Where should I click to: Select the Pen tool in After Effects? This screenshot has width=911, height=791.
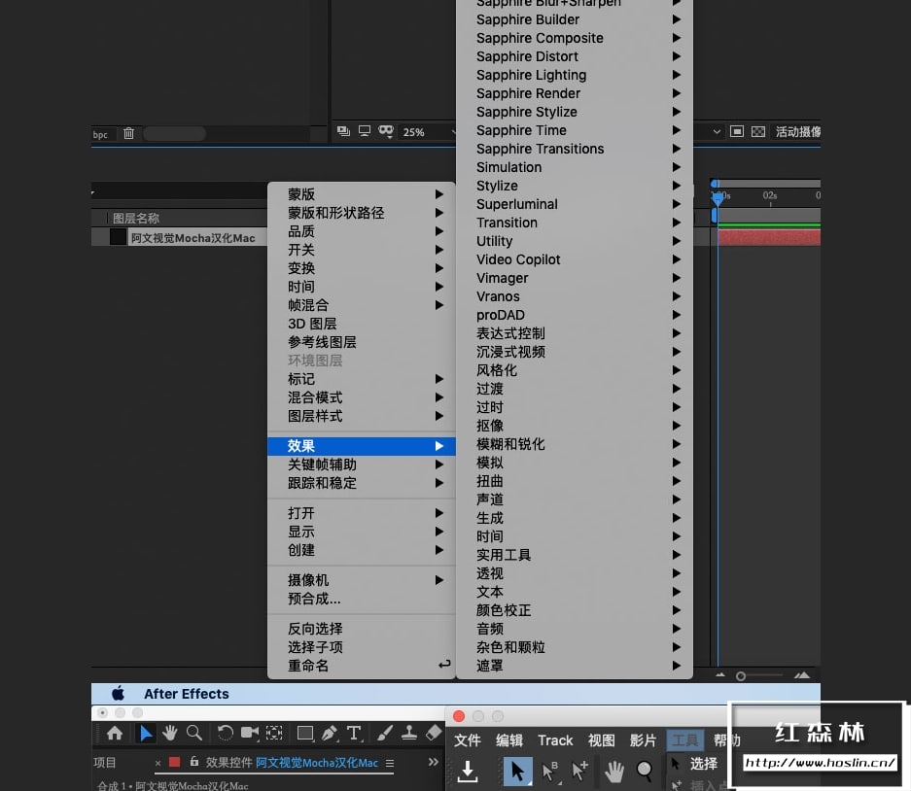click(x=330, y=734)
